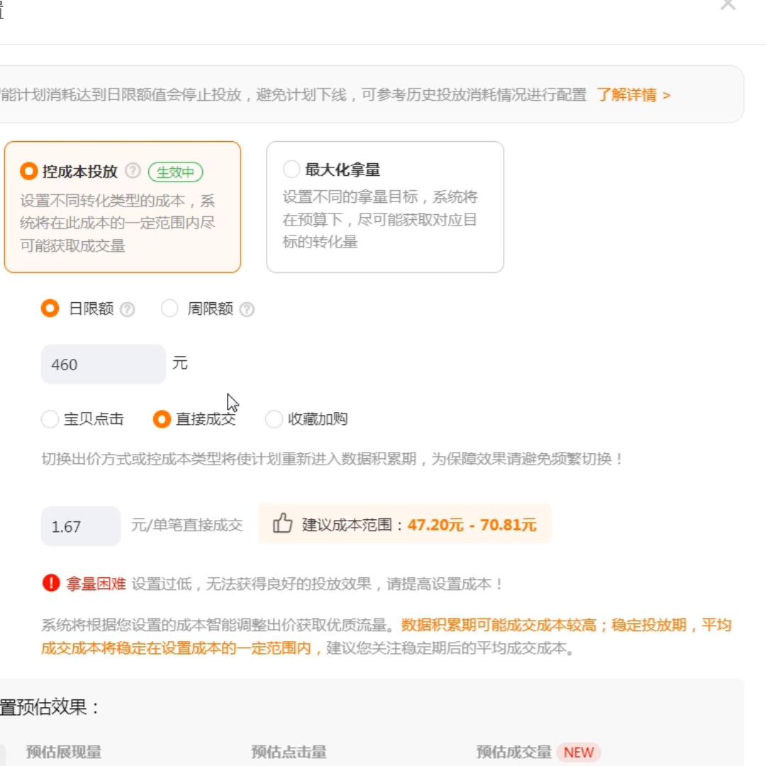Open the help tooltip beside 控成本投放
The width and height of the screenshot is (766, 766).
point(133,172)
